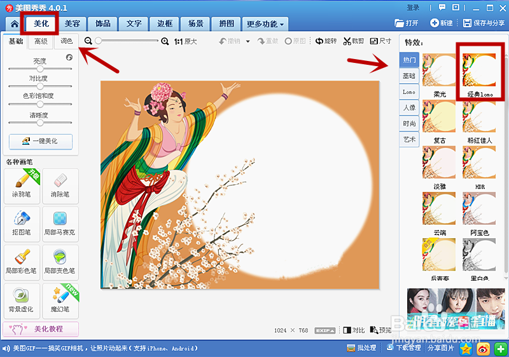Select the Lomo effects category
Image resolution: width=509 pixels, height=357 pixels.
pos(409,92)
